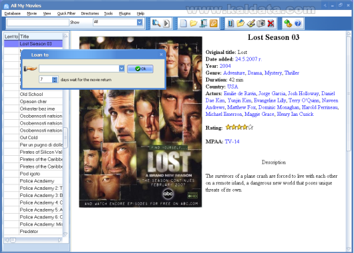Select Per un pugno di dollari row

33,144
